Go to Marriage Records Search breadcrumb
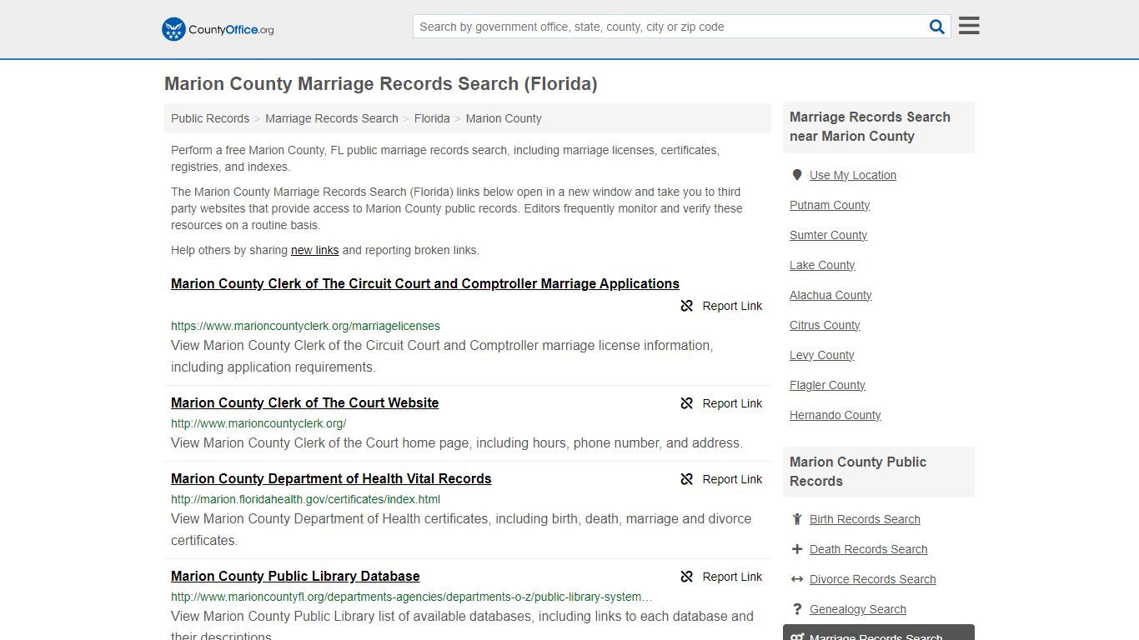The height and width of the screenshot is (640, 1139). click(332, 118)
